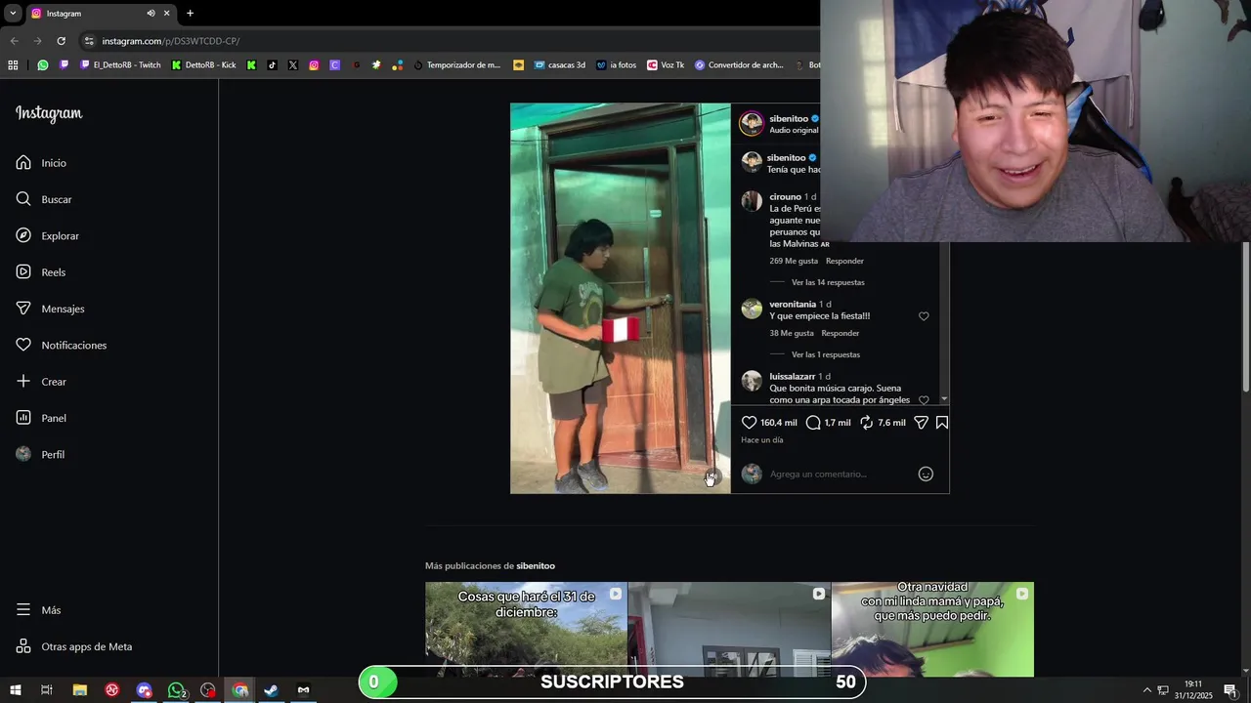This screenshot has height=703, width=1251.
Task: Open 'Cosas que haré el 31 de diciembre' reel
Action: (x=526, y=629)
